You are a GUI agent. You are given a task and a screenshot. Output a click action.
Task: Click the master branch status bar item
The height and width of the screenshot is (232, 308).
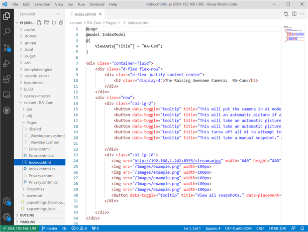coord(50,228)
